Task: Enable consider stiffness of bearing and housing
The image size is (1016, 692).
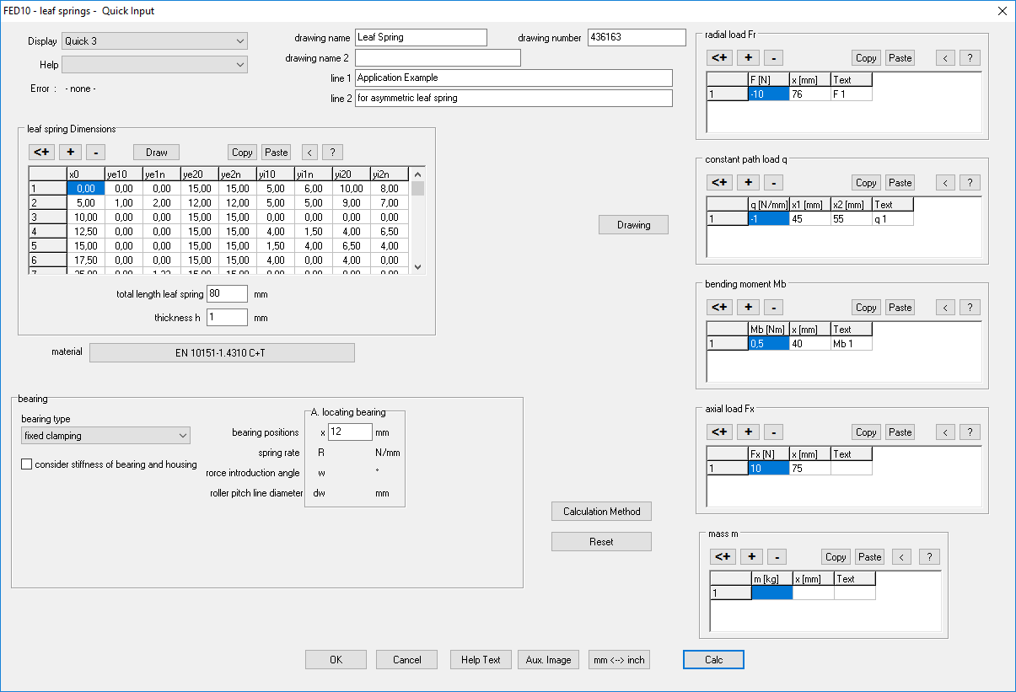Action: [x=27, y=464]
